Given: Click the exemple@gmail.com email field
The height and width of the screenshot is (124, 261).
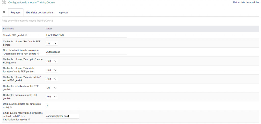Looking at the screenshot, I should (x=62, y=116).
